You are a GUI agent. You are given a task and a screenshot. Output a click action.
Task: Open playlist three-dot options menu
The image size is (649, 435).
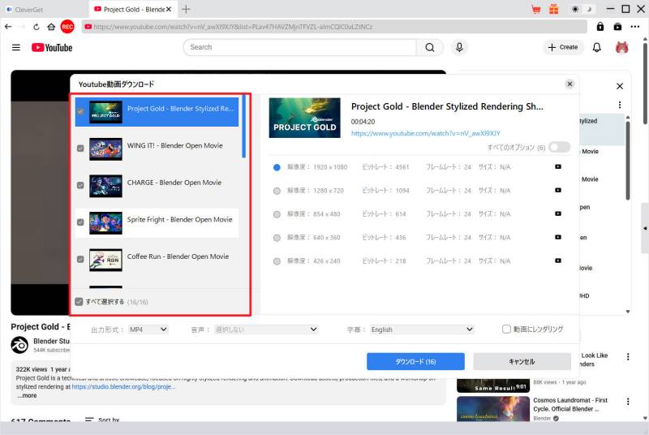coord(620,105)
